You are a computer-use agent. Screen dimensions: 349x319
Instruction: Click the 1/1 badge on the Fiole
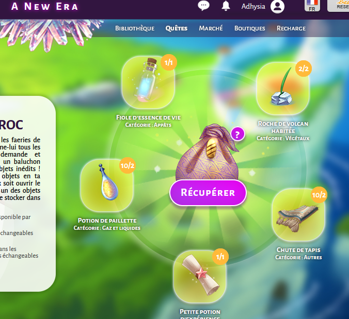169,62
